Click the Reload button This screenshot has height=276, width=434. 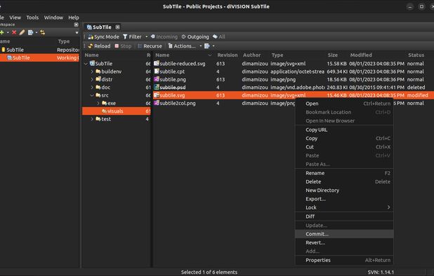point(99,46)
